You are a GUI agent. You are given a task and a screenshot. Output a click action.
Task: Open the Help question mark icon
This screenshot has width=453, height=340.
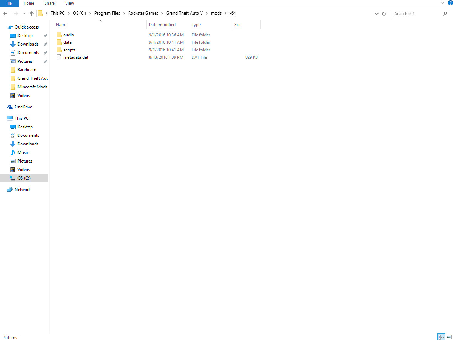[x=450, y=3]
